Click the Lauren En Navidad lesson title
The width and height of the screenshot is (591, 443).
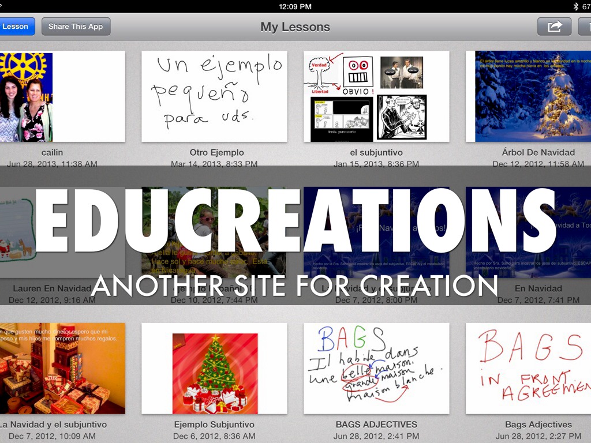tap(52, 288)
